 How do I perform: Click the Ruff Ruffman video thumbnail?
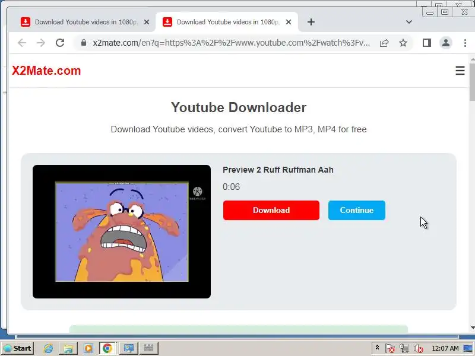[122, 231]
